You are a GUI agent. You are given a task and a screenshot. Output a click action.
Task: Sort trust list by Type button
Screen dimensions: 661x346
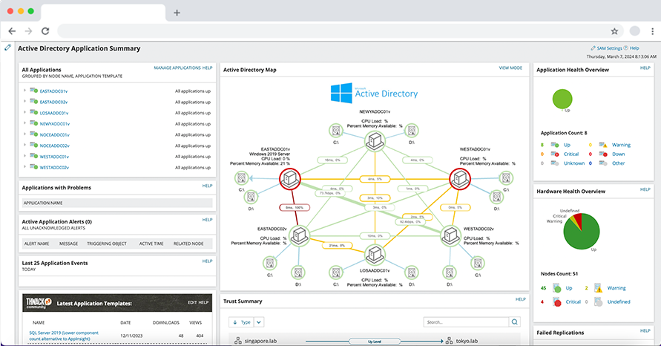242,322
